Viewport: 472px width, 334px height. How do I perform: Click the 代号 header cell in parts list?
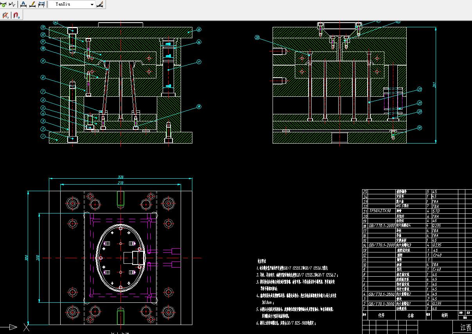[x=381, y=314]
